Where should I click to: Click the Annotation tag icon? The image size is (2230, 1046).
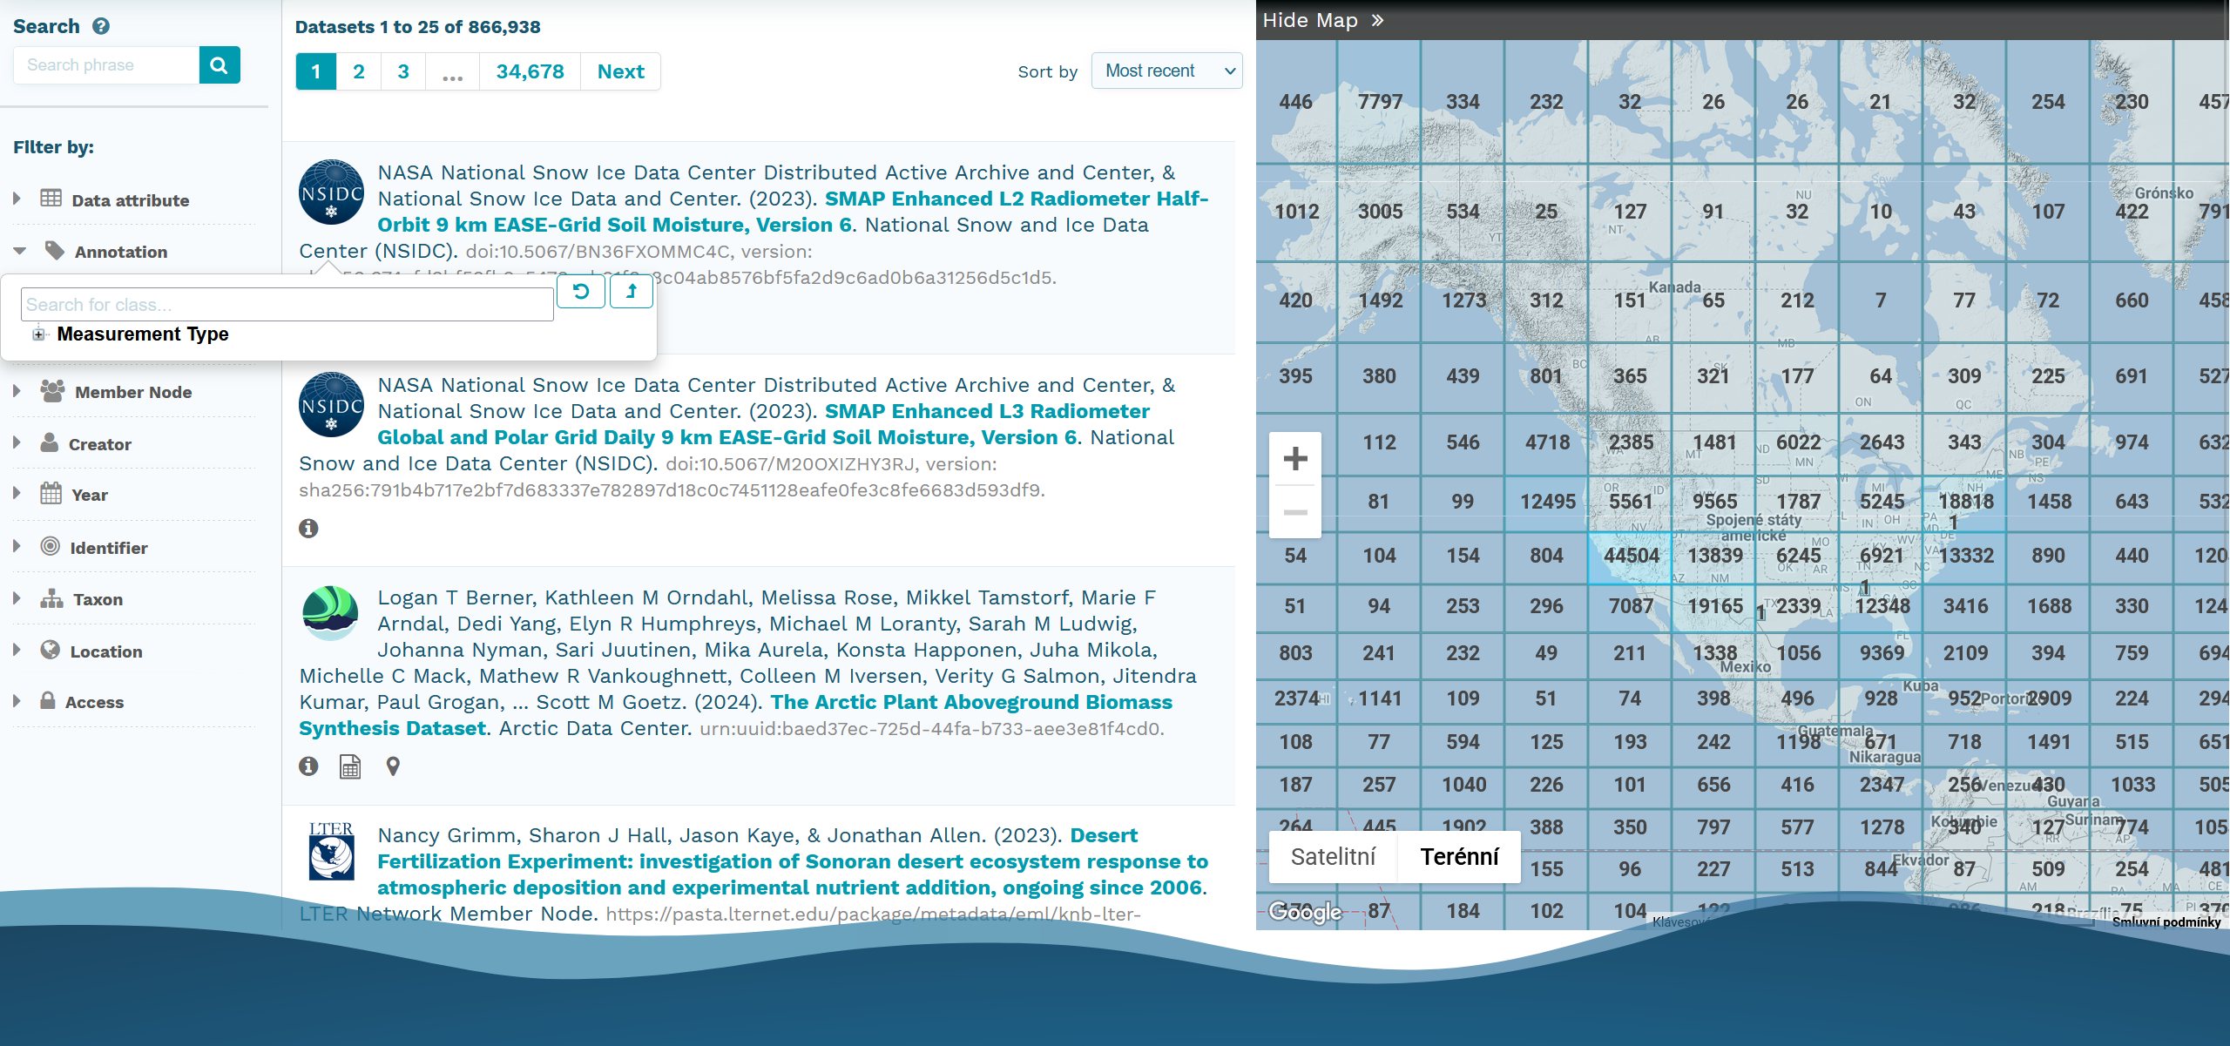[55, 251]
